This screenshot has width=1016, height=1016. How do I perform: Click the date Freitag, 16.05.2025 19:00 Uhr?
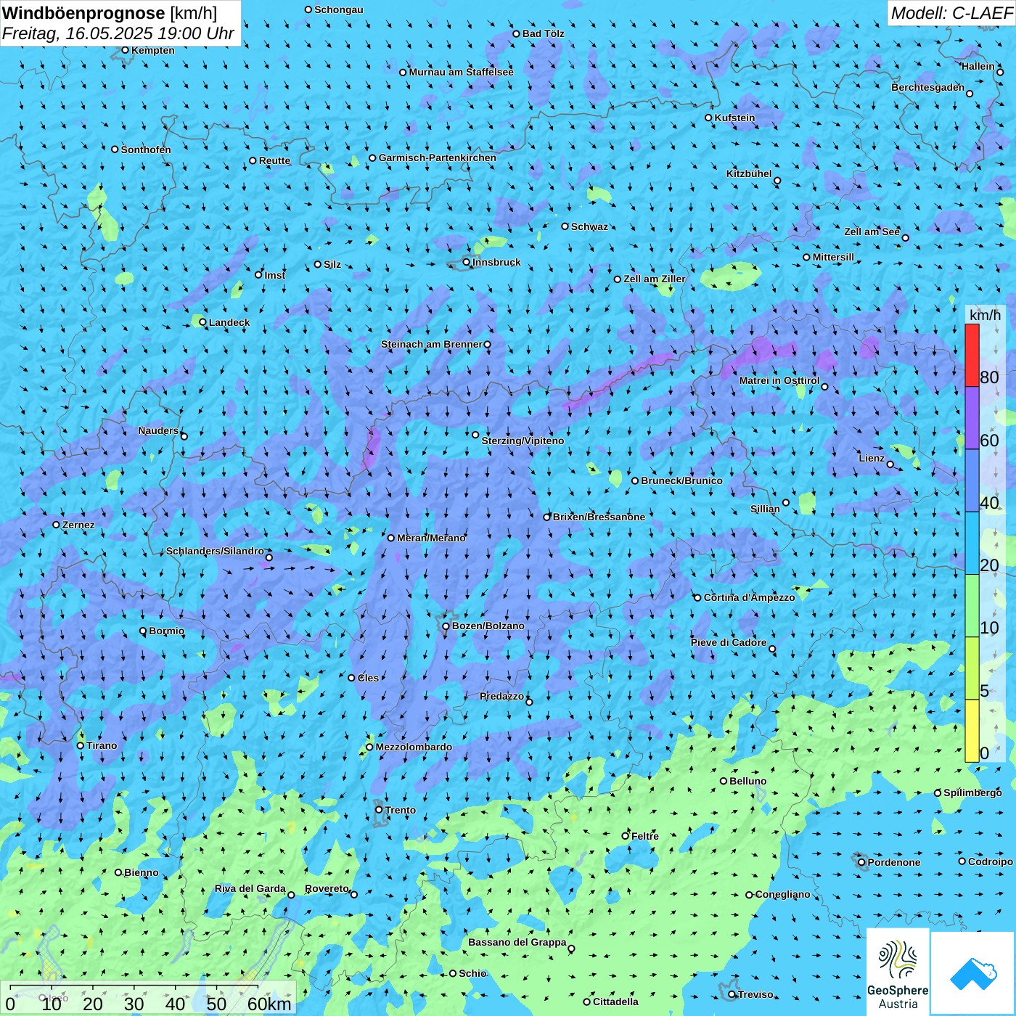point(118,33)
